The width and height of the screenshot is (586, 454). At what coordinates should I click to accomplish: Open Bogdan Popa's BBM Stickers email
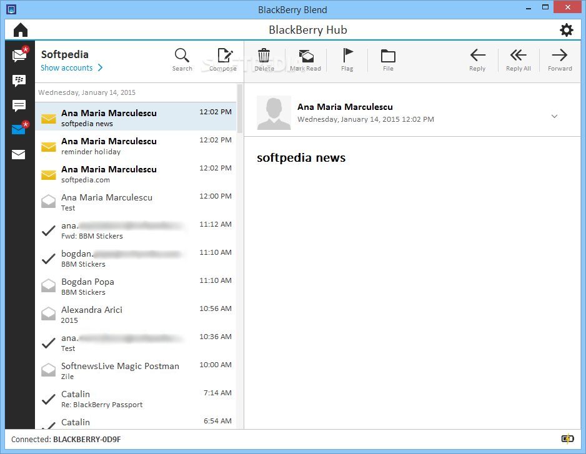pos(136,285)
